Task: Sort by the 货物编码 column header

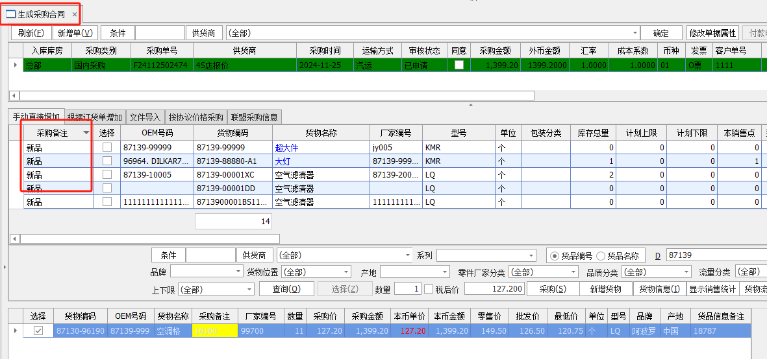Action: 233,133
